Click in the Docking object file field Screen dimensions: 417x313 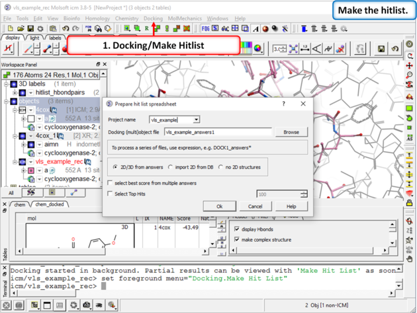pyautogui.click(x=217, y=132)
